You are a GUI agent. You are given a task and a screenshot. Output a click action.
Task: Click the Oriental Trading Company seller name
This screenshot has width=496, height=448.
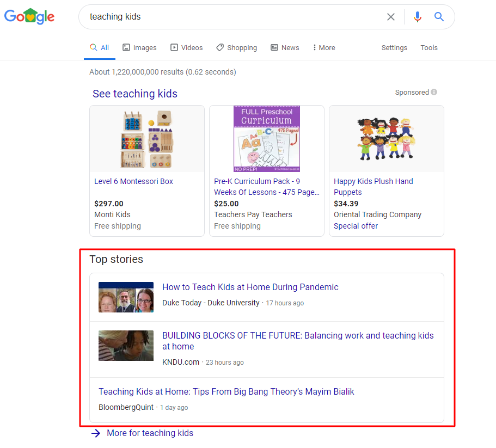point(378,214)
